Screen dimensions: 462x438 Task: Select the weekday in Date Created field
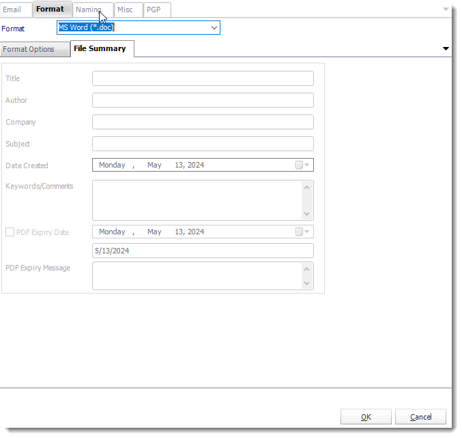(x=112, y=165)
